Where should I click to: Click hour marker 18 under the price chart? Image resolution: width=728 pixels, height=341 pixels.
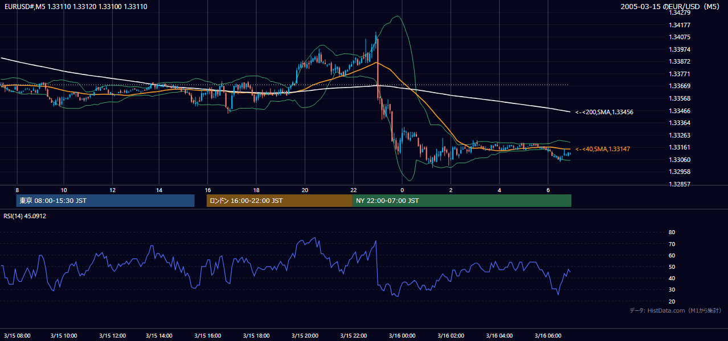click(x=256, y=190)
